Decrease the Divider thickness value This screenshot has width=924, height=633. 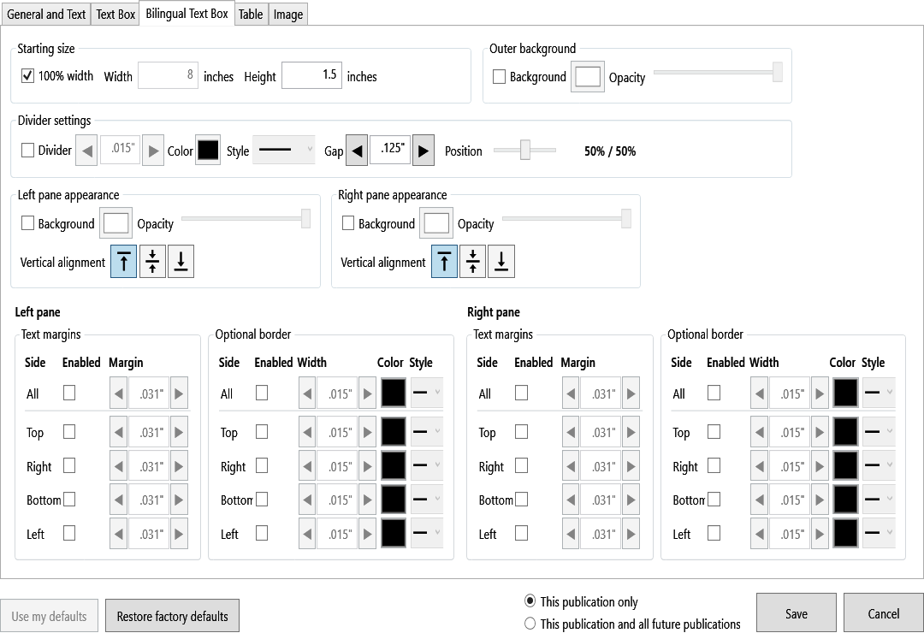(86, 151)
